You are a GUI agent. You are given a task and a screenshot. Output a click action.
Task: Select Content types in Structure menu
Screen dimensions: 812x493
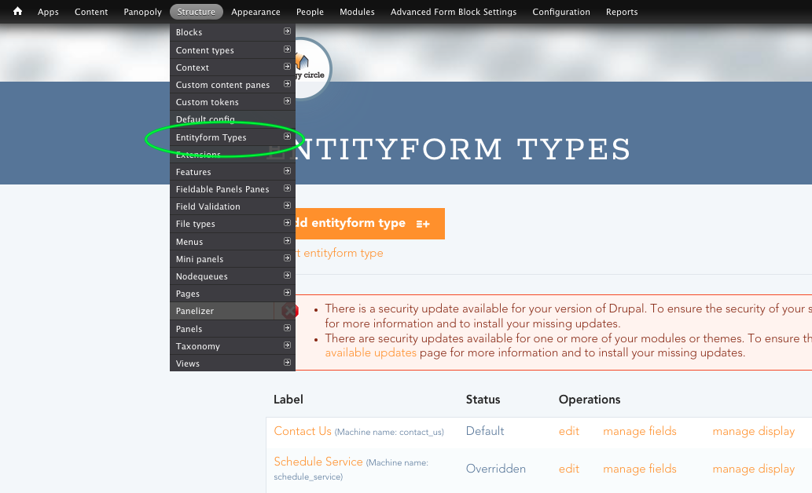pyautogui.click(x=233, y=50)
